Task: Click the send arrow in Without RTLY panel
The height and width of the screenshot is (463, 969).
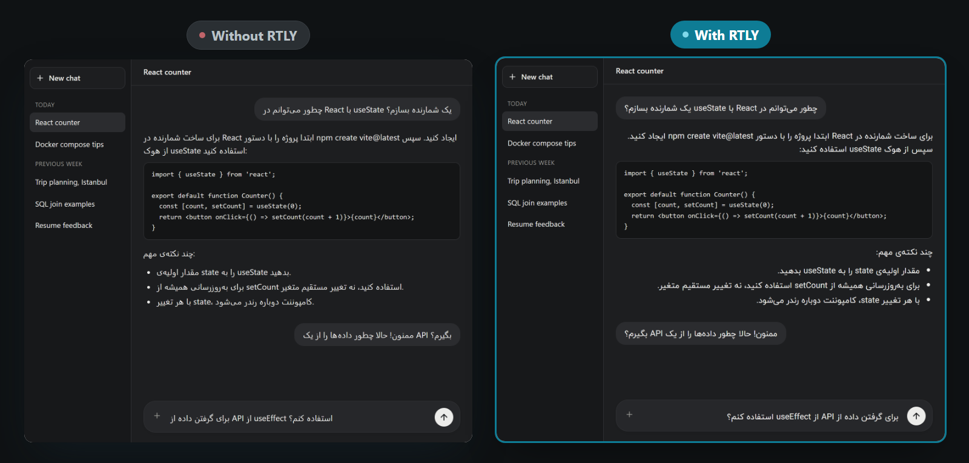Action: [x=444, y=417]
